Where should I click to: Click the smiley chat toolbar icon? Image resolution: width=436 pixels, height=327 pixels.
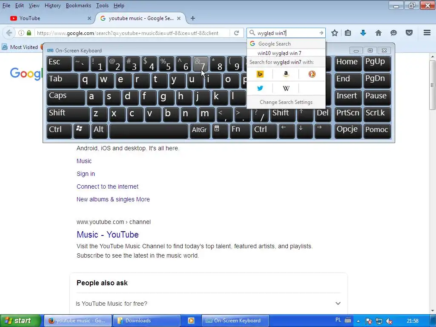[393, 33]
